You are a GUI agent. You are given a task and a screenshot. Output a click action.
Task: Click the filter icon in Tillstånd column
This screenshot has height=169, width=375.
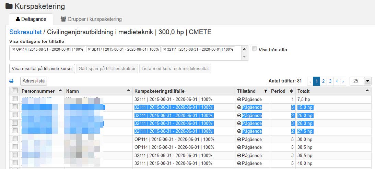point(265,91)
